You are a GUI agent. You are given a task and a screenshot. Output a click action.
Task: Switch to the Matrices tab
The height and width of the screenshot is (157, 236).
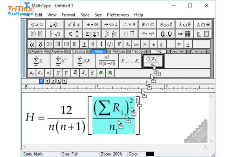pos(119,51)
